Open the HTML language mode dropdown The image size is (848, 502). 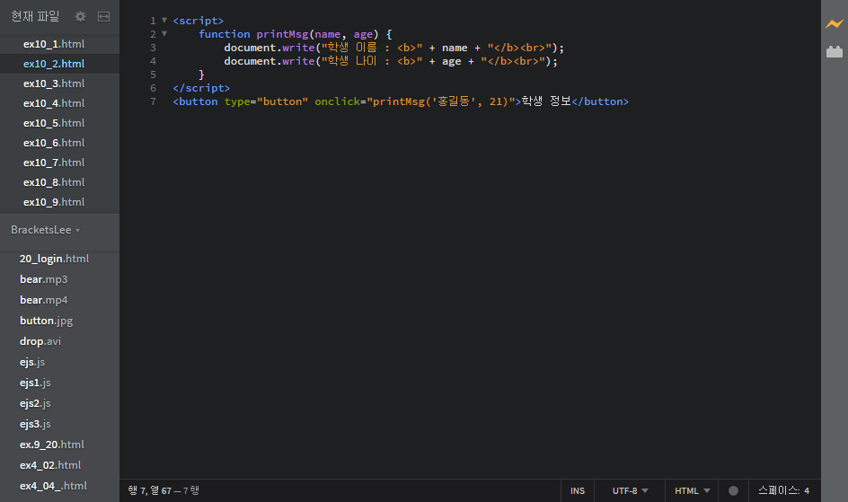point(693,490)
